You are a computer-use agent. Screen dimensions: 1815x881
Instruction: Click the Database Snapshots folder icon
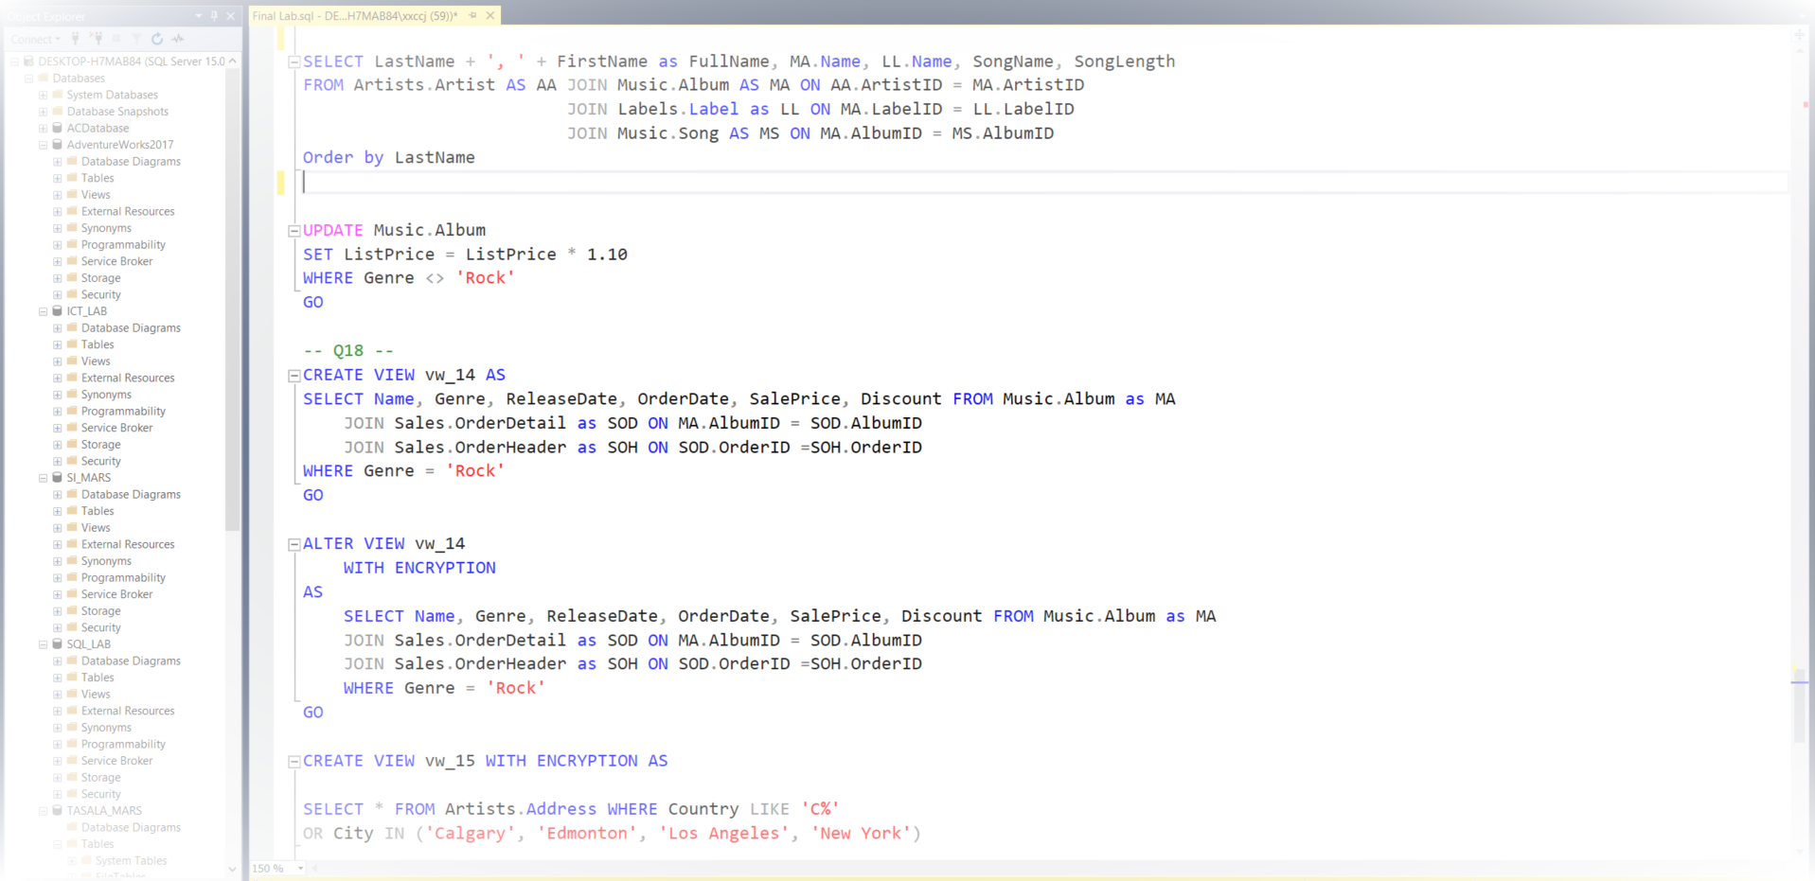point(57,112)
